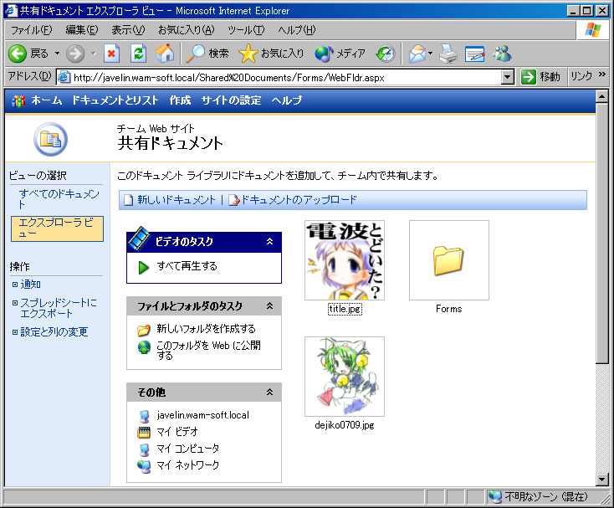Open the address bar URL dropdown
Screen dimensions: 614x508
(508, 77)
